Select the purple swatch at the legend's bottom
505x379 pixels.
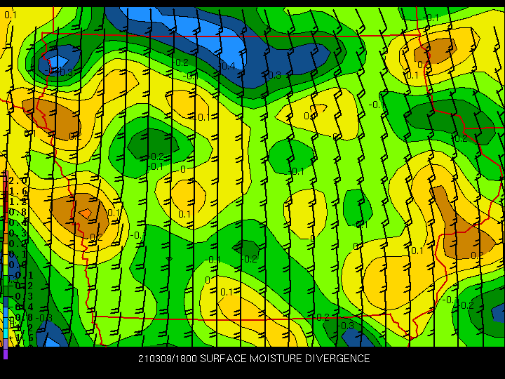pyautogui.click(x=6, y=354)
